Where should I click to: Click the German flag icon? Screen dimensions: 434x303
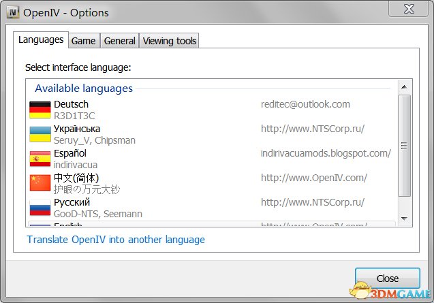coord(40,110)
